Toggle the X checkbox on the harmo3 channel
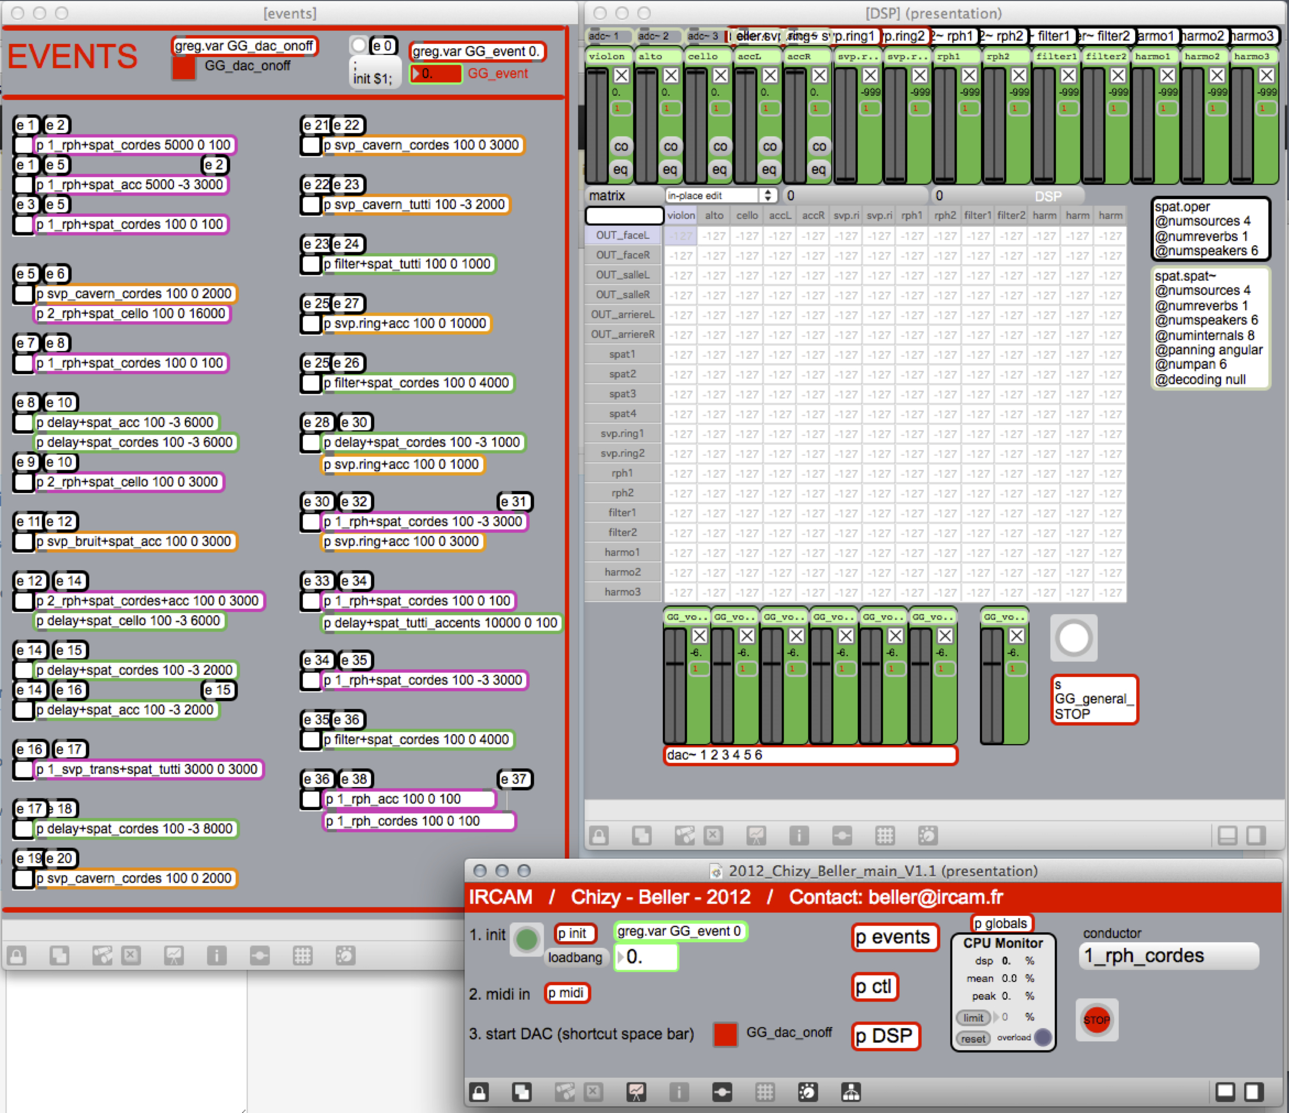 point(1267,76)
